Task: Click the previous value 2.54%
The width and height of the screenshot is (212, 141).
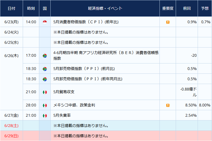Action: (x=191, y=115)
